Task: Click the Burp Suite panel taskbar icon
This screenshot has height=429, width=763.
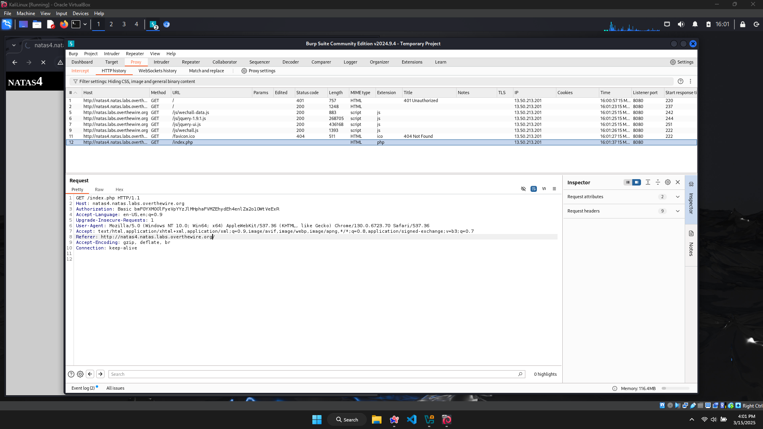Action: (153, 24)
